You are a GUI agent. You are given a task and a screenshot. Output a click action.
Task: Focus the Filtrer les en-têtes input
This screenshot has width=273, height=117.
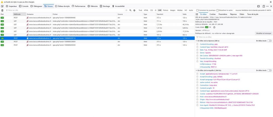point(234,37)
